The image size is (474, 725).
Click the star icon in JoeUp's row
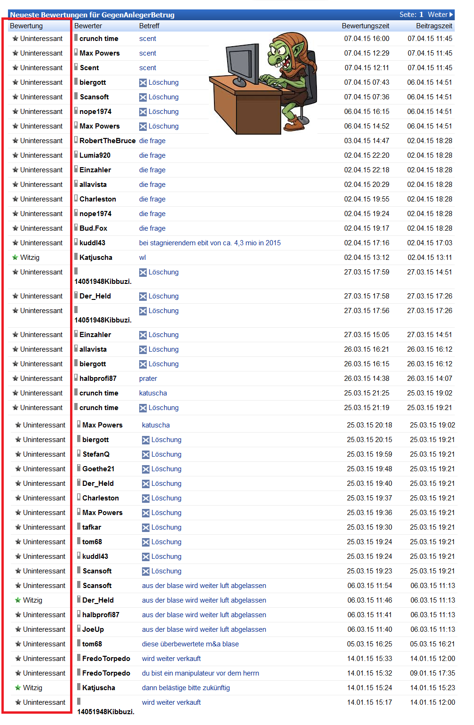pos(18,629)
